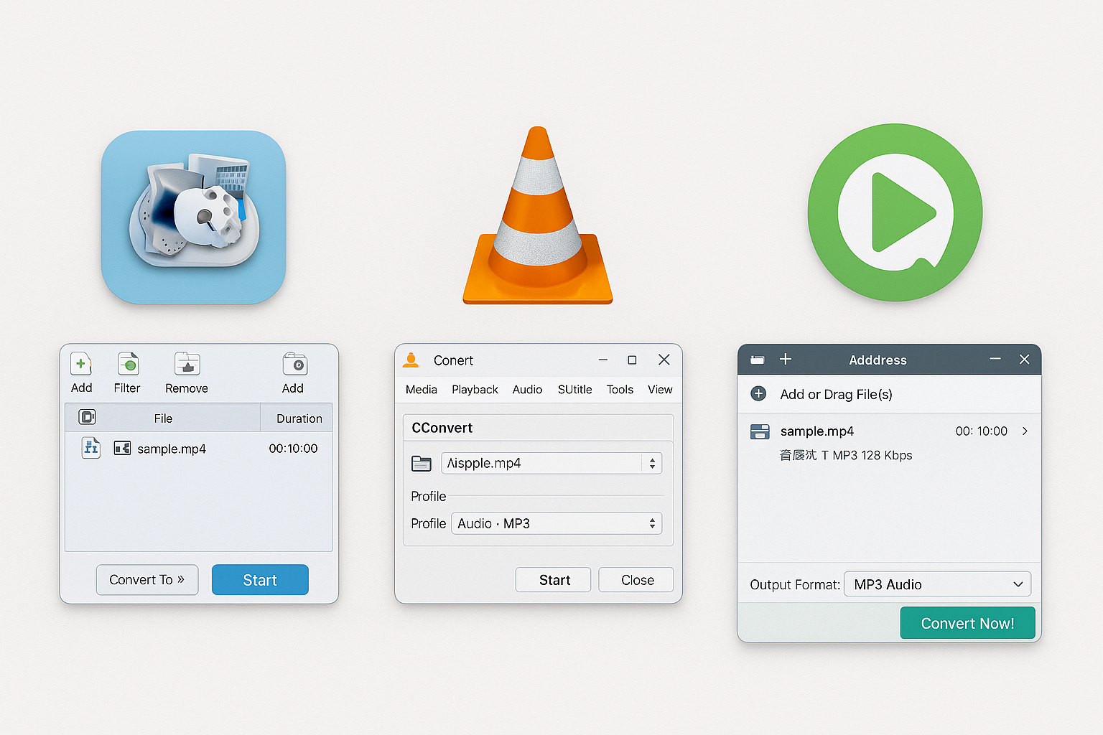Click the column header icon beside File

(87, 417)
